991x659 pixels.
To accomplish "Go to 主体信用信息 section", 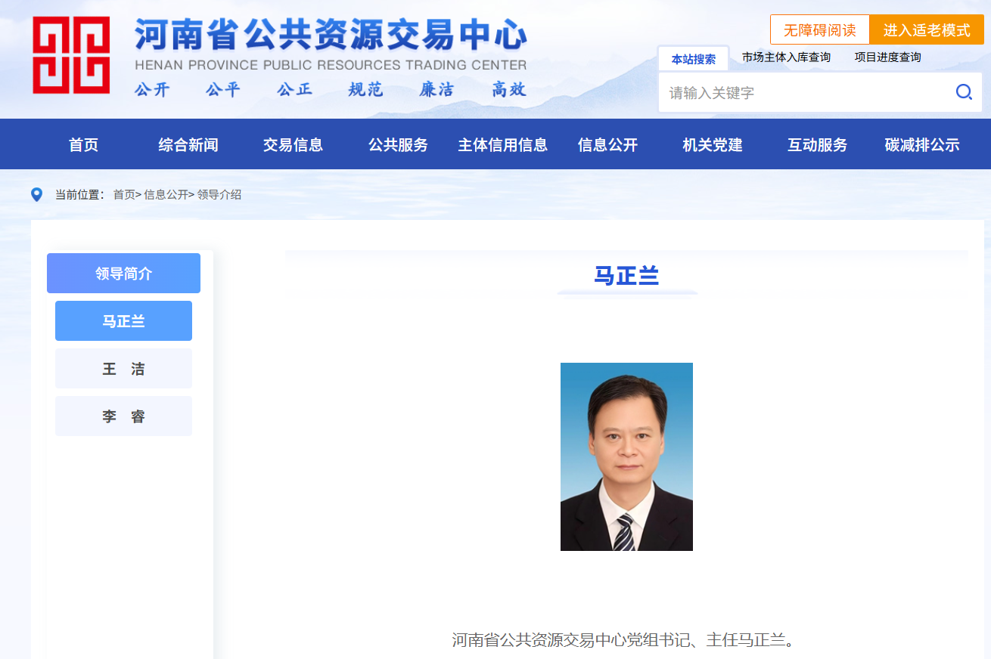I will coord(502,144).
